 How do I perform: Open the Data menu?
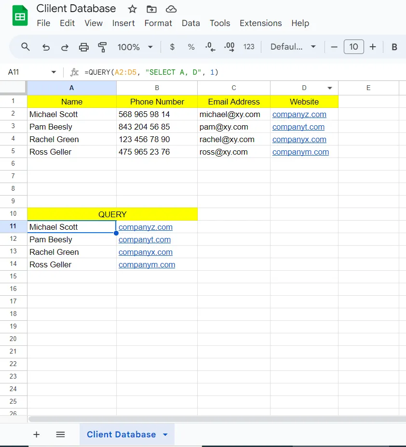click(x=190, y=23)
